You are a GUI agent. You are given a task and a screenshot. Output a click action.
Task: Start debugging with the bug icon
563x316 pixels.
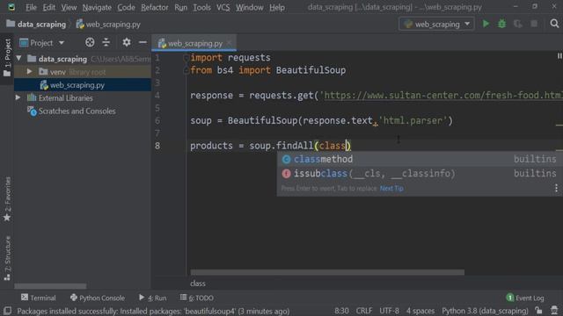pyautogui.click(x=501, y=24)
